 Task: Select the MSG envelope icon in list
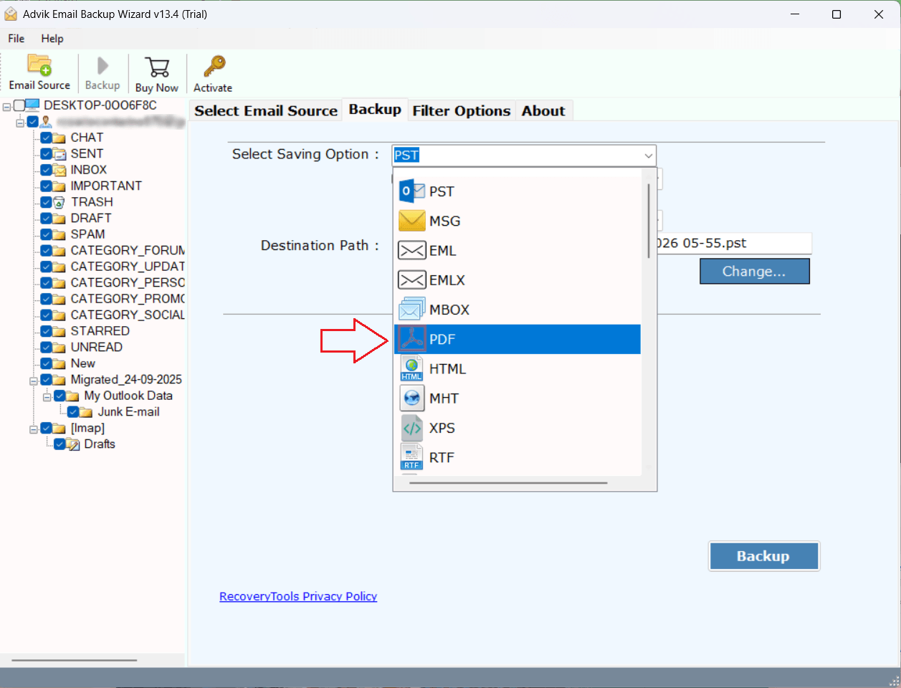[x=412, y=221]
